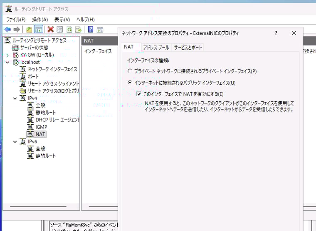The width and height of the screenshot is (316, 231).
Task: Click the ネットワーク インターフェイス node icon
Action: (23, 69)
